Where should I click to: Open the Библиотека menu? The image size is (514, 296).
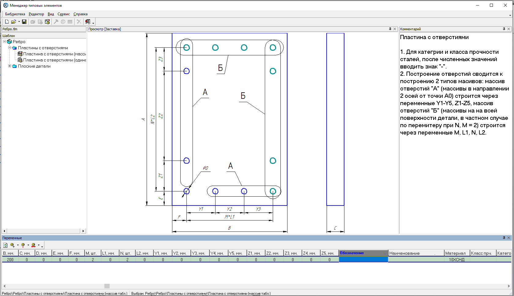click(15, 14)
